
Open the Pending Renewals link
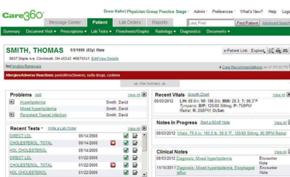[x=26, y=66]
